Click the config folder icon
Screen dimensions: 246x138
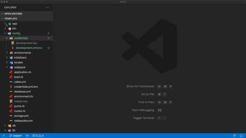[x=9, y=33]
